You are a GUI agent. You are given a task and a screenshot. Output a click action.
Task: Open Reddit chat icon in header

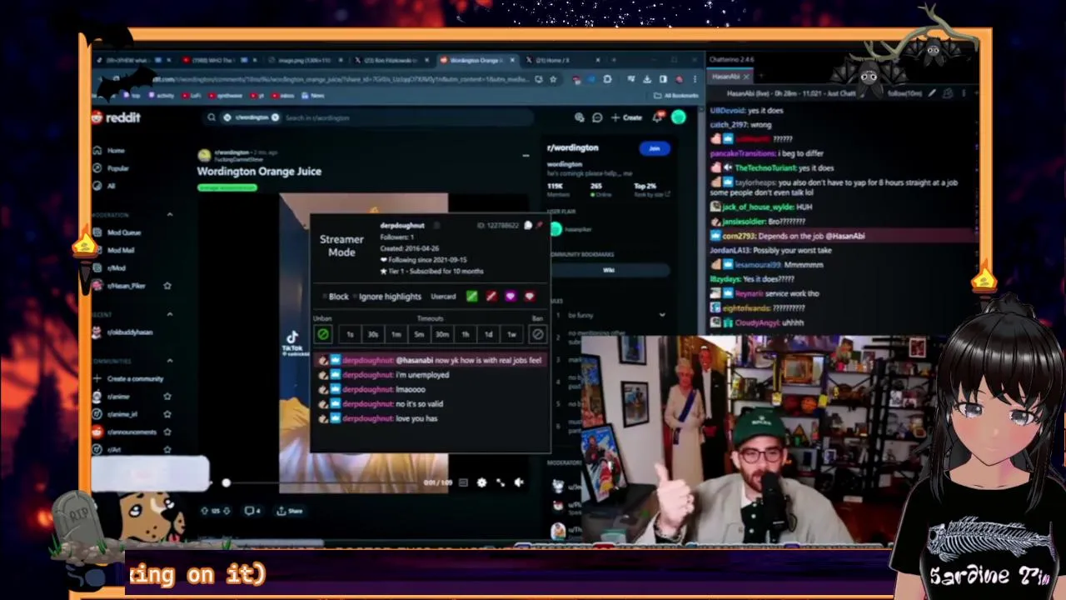pos(597,117)
